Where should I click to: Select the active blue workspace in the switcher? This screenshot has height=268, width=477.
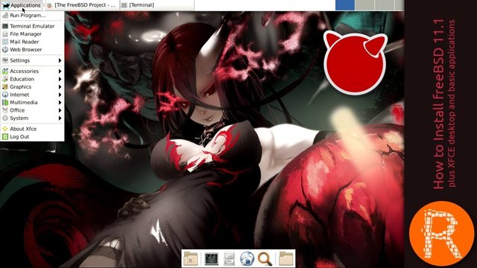345,5
